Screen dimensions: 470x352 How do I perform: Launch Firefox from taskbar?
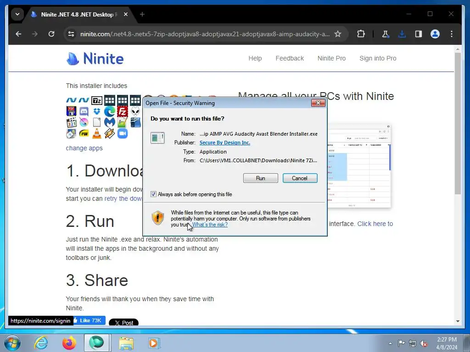[x=69, y=343]
